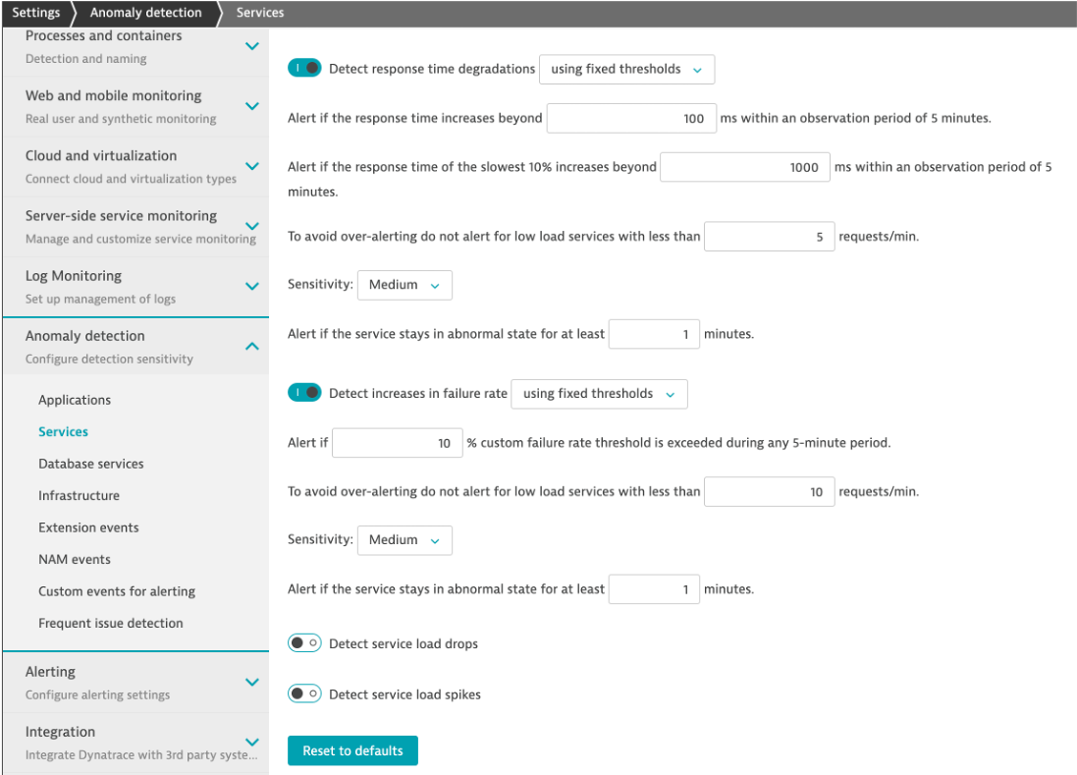Expand the Processes and containers section

[x=251, y=46]
